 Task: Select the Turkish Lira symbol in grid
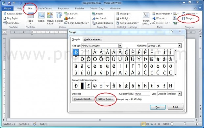(76, 52)
